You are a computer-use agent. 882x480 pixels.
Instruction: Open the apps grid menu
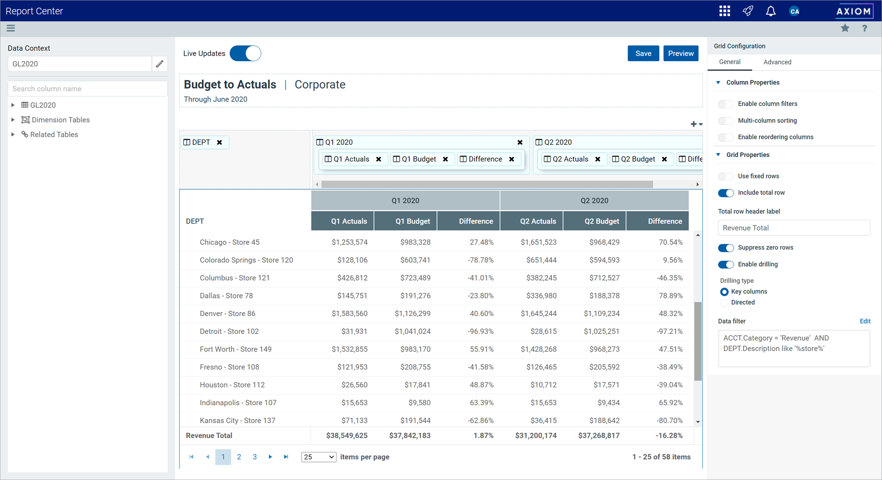pyautogui.click(x=724, y=11)
